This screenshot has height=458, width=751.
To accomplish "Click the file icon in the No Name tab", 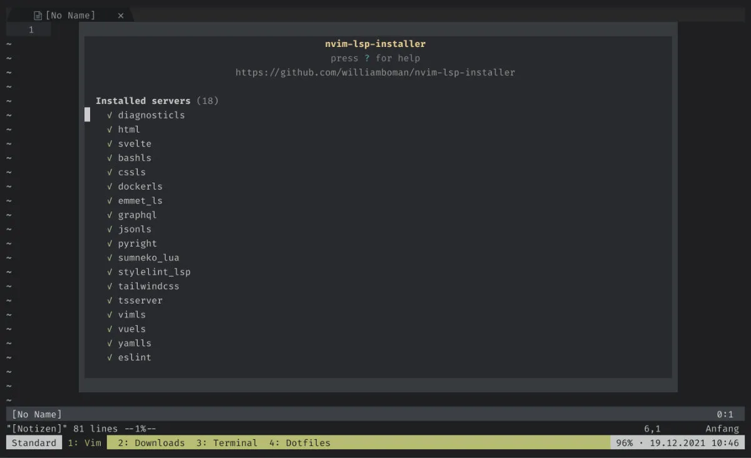I will (x=38, y=16).
